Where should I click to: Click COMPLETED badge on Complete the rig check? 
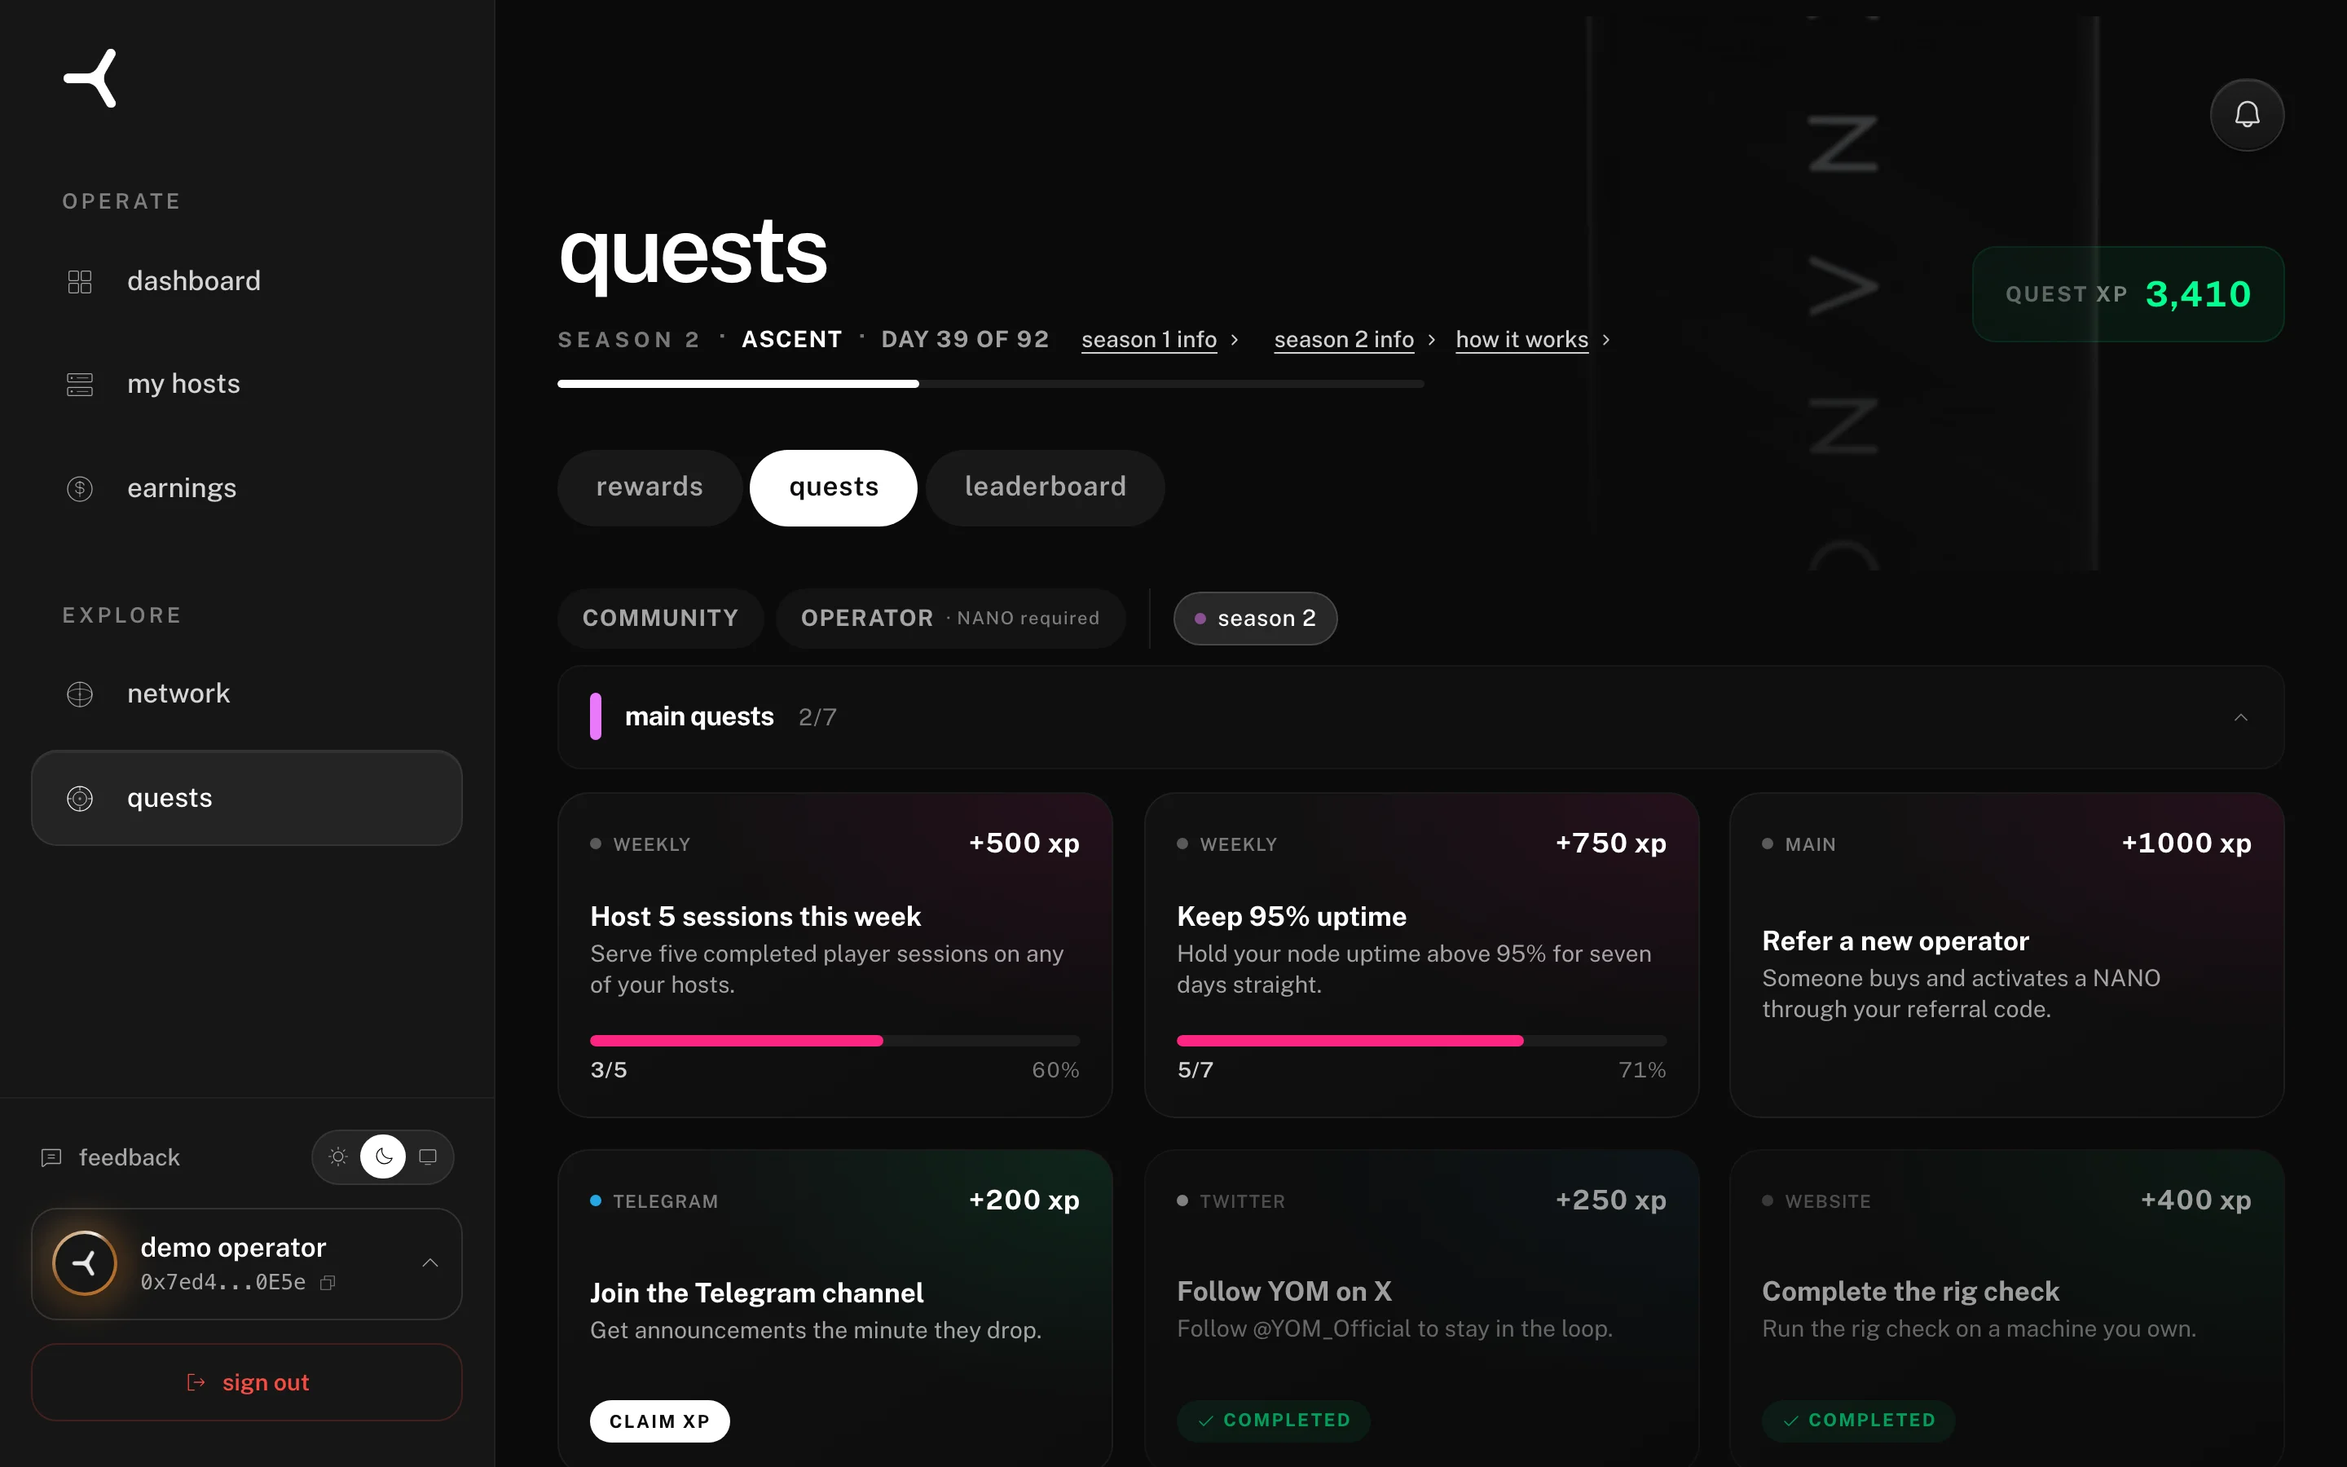coord(1858,1421)
